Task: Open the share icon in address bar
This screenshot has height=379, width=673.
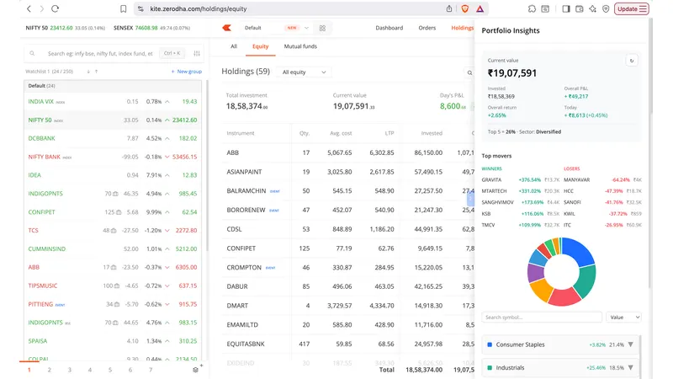Action: point(449,8)
